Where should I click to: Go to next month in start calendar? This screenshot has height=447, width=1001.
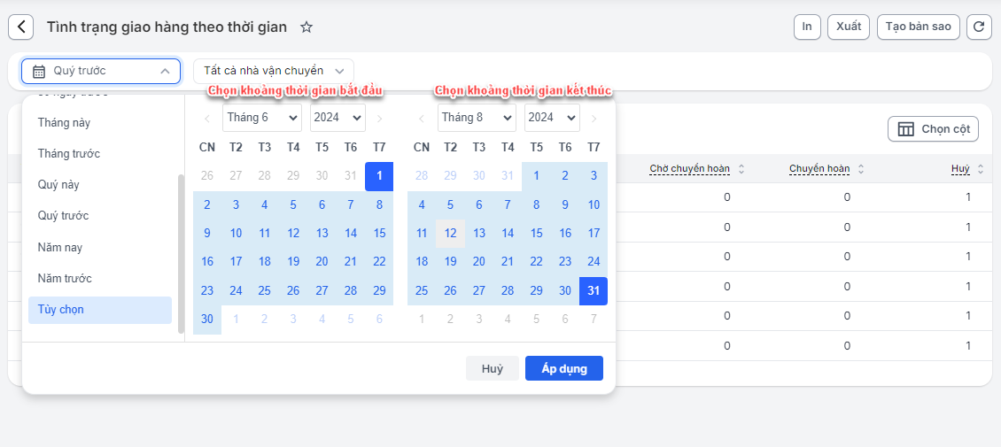point(379,118)
